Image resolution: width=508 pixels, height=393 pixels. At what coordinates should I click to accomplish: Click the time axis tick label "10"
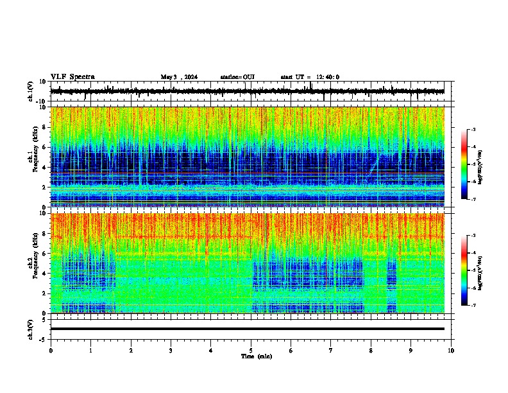(451, 351)
